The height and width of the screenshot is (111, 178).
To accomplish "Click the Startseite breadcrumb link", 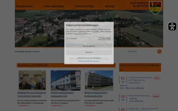I will (x=36, y=52).
